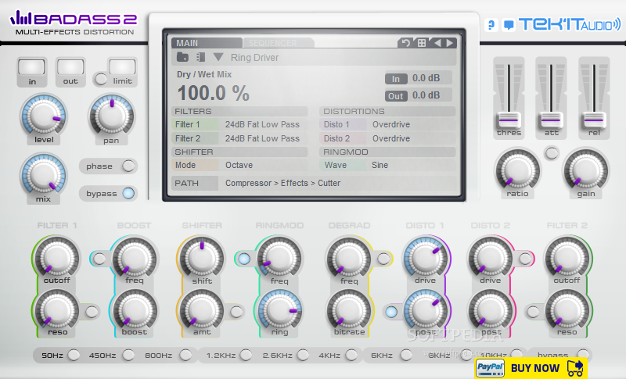Expand the Ring Driver preset dropdown arrow

tap(218, 57)
